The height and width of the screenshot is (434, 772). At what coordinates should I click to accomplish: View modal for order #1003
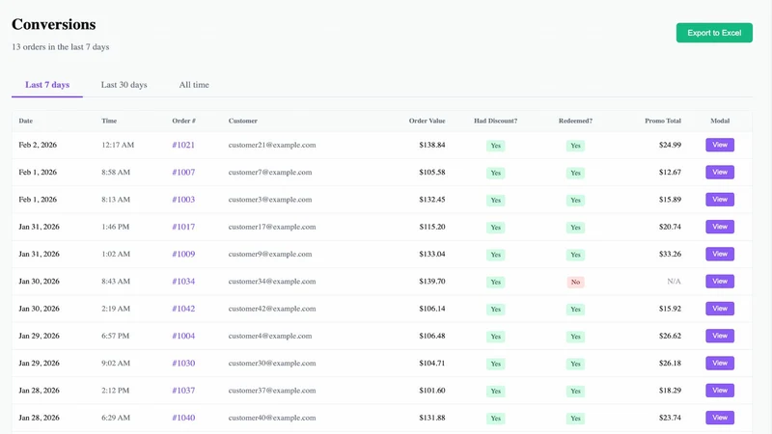pos(719,200)
